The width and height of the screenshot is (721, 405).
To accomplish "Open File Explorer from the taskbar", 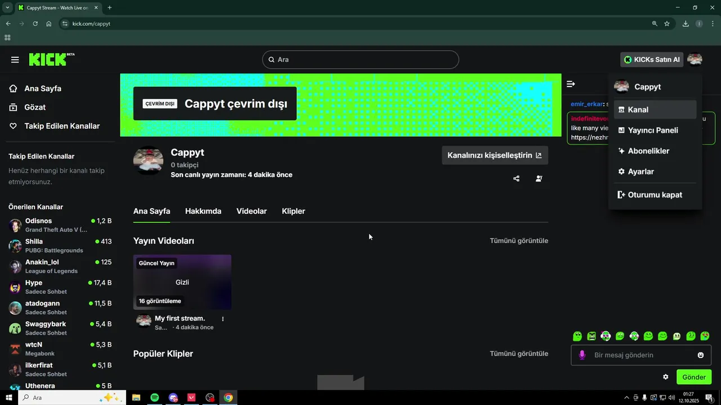I will tap(136, 398).
